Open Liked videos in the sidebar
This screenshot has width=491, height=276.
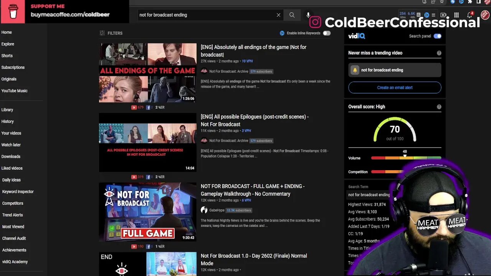pos(12,168)
